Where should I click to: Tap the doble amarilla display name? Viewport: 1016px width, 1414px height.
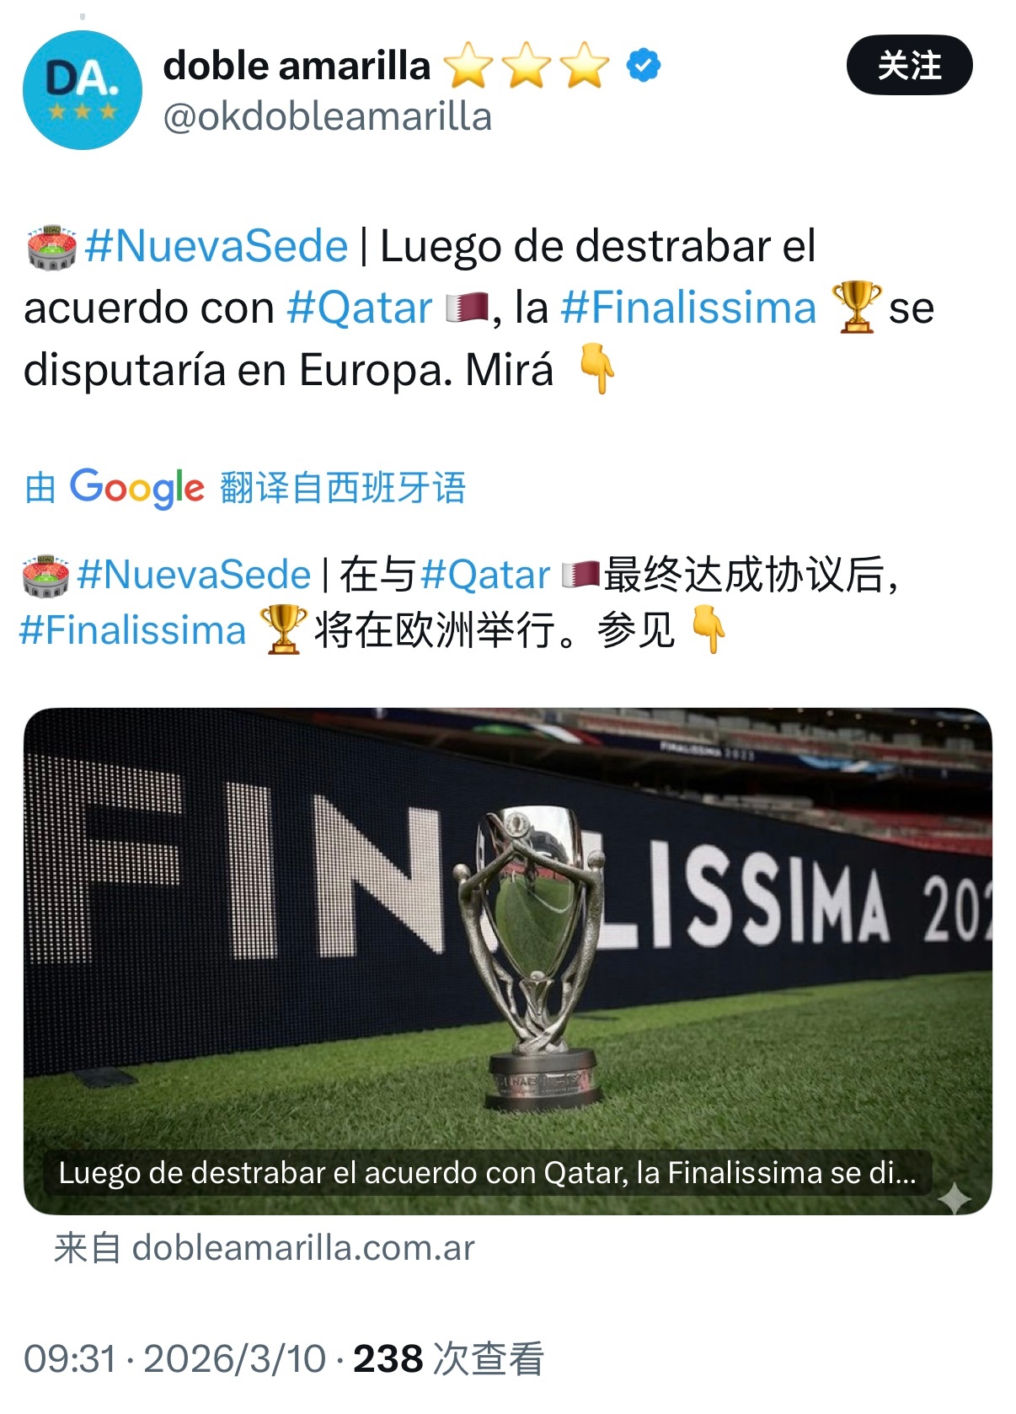[x=297, y=66]
